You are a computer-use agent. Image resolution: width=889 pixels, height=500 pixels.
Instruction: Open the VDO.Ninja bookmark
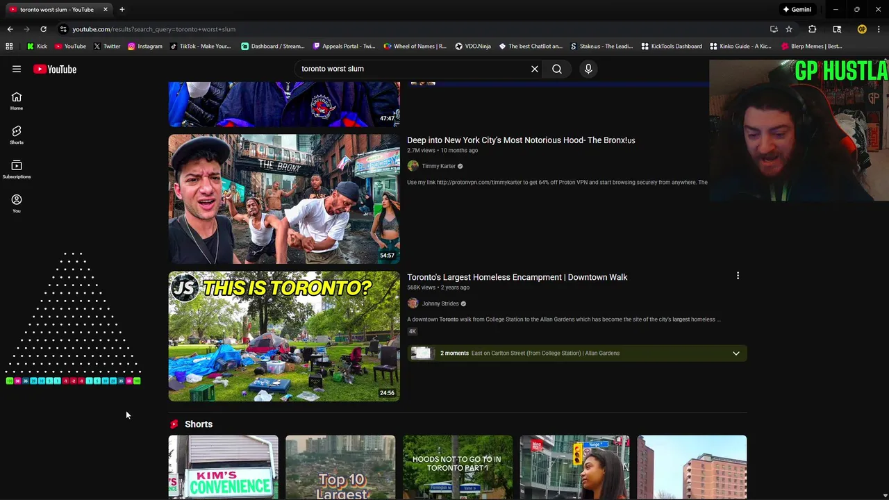pyautogui.click(x=473, y=47)
